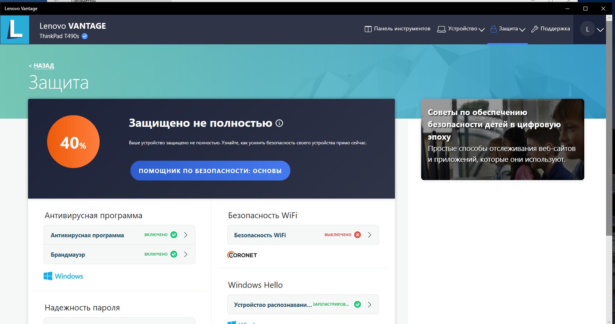Expand Безопасность WiFi row arrow
The height and width of the screenshot is (324, 615).
369,235
